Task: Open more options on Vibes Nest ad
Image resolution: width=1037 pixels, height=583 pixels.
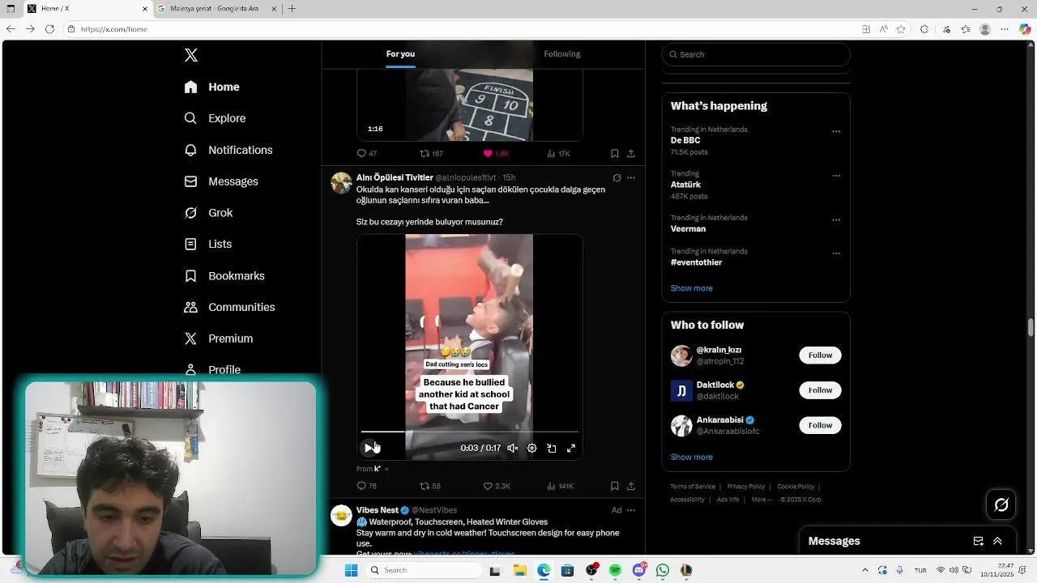Action: pyautogui.click(x=631, y=510)
